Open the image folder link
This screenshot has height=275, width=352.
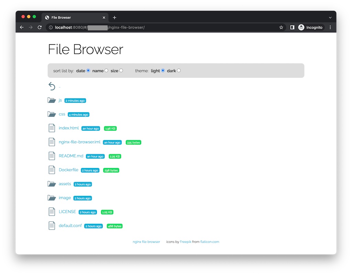coord(65,198)
